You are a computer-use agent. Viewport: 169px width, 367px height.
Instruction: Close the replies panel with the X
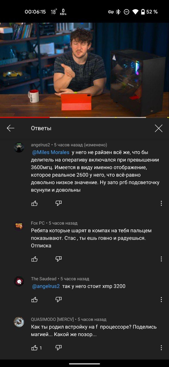158,128
